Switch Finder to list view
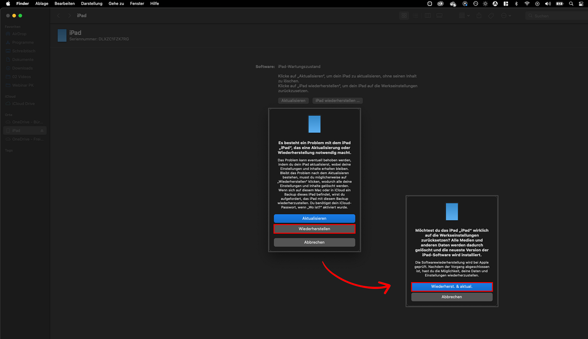 click(x=415, y=16)
